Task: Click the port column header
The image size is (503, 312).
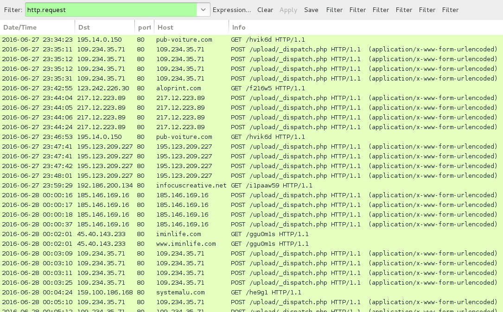Action: pos(144,27)
